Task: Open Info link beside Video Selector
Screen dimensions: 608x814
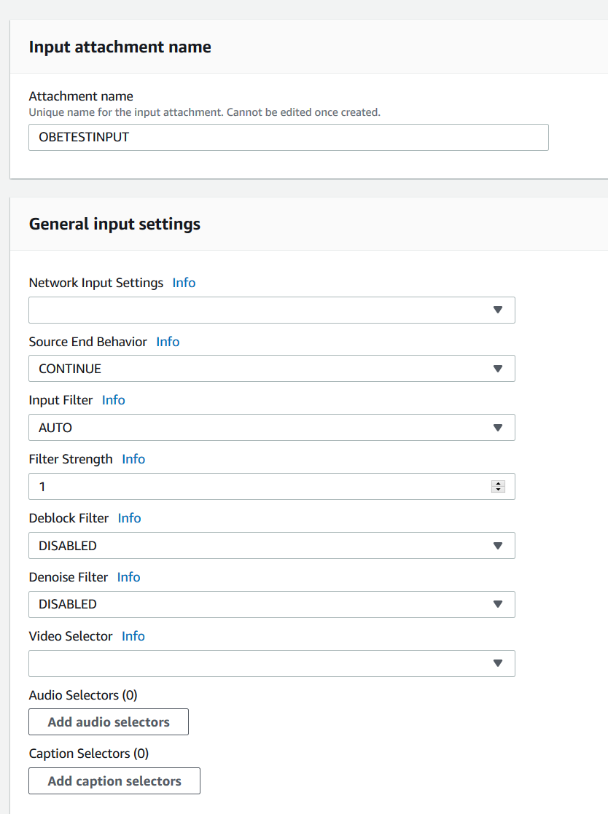Action: 133,636
